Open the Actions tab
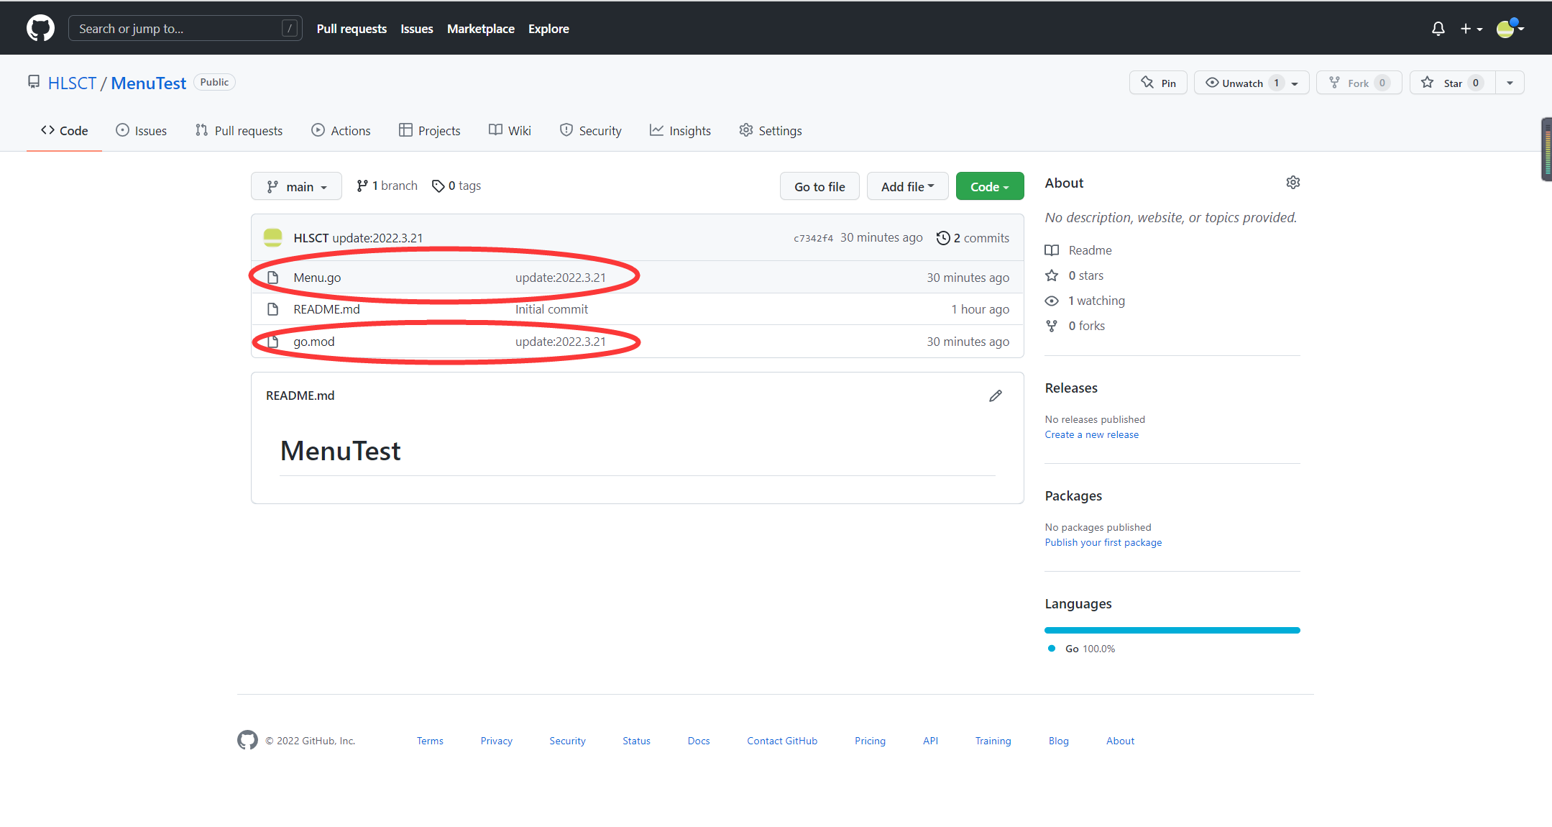The height and width of the screenshot is (827, 1552). [x=341, y=130]
